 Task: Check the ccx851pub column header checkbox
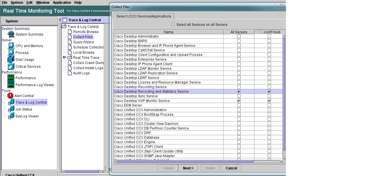point(260,32)
